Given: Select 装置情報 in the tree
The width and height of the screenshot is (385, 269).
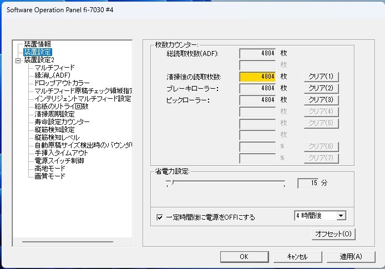Looking at the screenshot, I should point(37,44).
